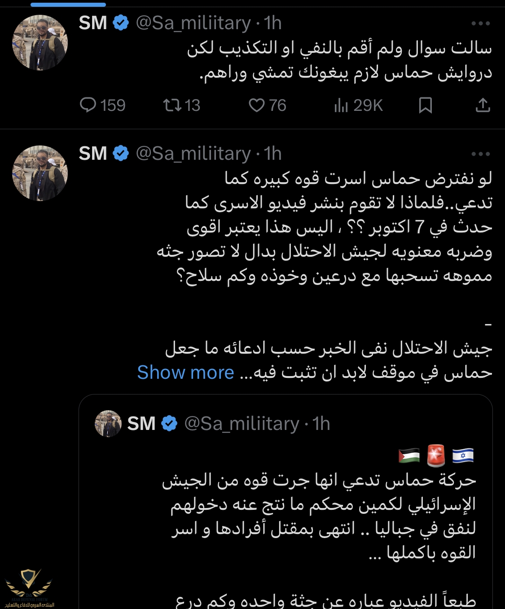505x609 pixels.
Task: Open SM profile picture on second tweet
Action: point(40,173)
